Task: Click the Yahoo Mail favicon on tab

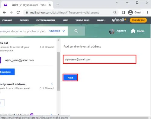Action: coord(5,5)
